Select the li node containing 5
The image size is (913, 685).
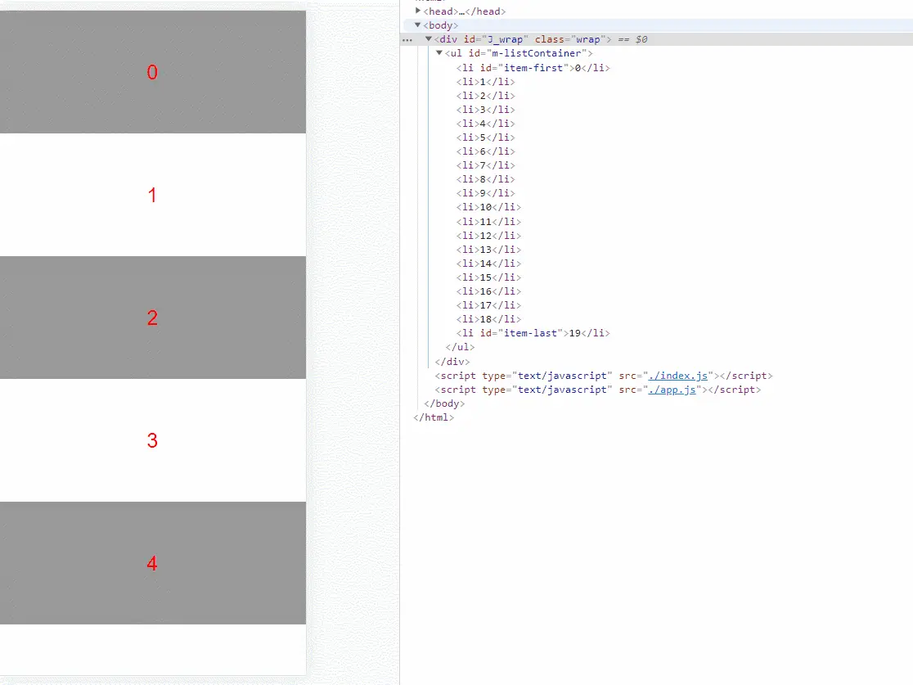[x=486, y=137]
